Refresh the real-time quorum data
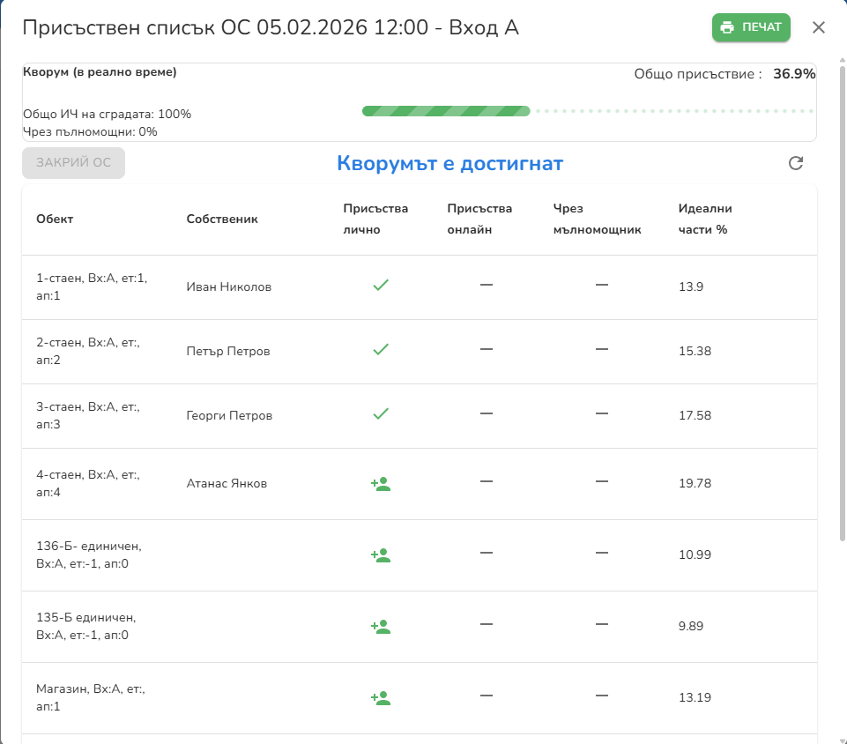The image size is (847, 744). click(x=796, y=163)
